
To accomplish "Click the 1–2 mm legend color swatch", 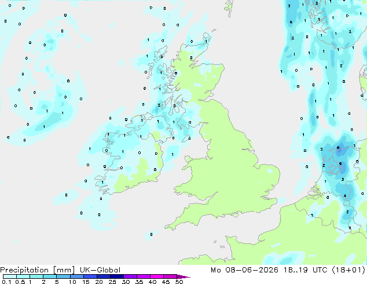I will pyautogui.click(x=36, y=276).
